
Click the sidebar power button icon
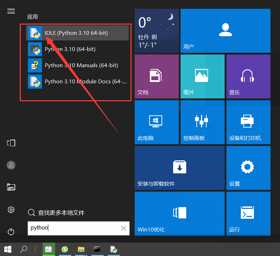[11, 232]
